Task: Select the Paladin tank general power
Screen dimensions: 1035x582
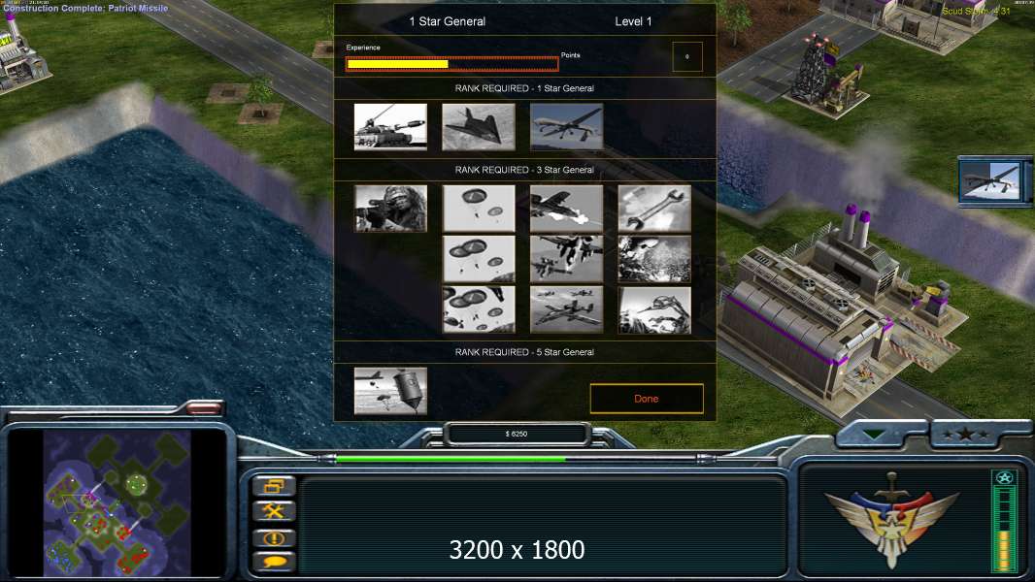Action: click(x=390, y=126)
